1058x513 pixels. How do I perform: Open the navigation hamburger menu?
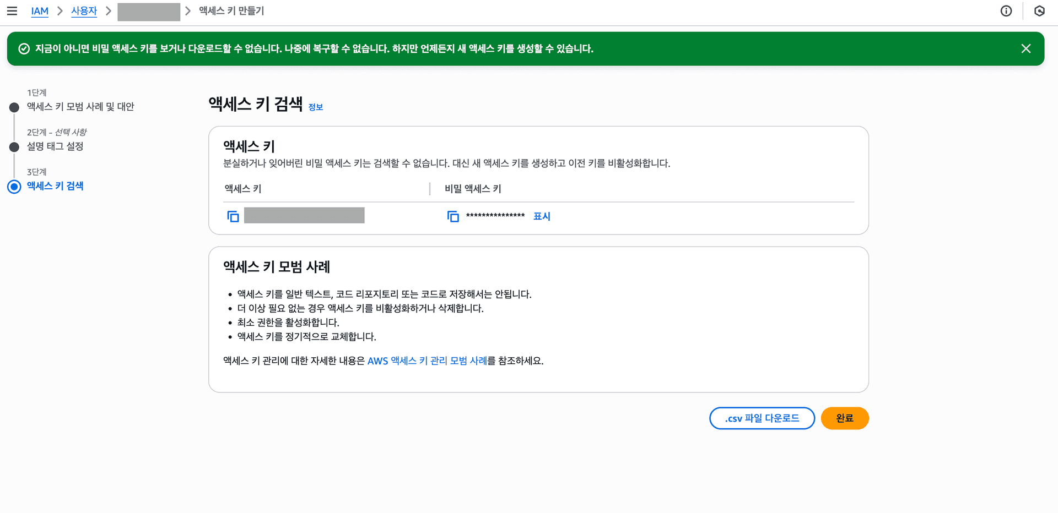point(12,10)
